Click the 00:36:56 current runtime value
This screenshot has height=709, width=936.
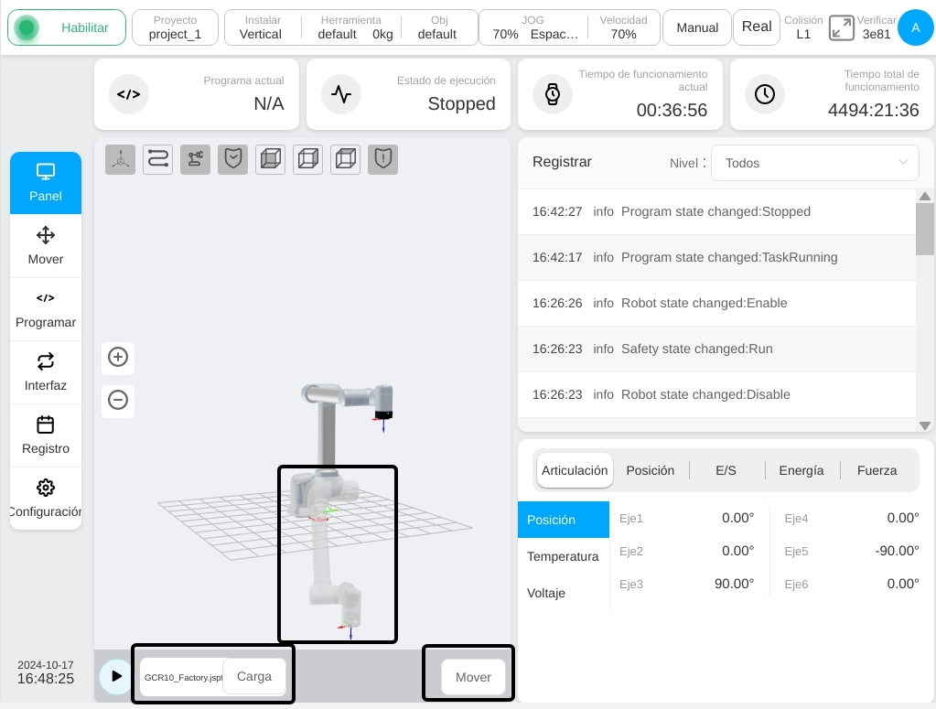click(672, 111)
